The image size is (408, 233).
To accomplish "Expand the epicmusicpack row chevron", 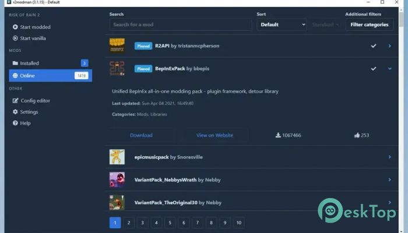I will coord(389,157).
